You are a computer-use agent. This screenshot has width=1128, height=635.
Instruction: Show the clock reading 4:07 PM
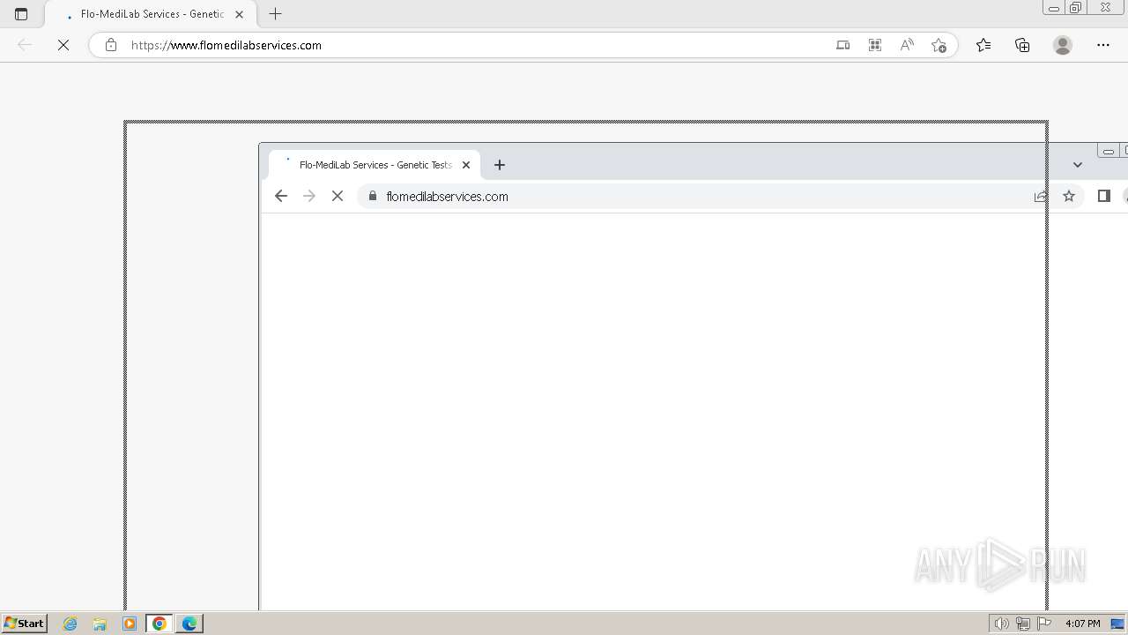point(1082,624)
